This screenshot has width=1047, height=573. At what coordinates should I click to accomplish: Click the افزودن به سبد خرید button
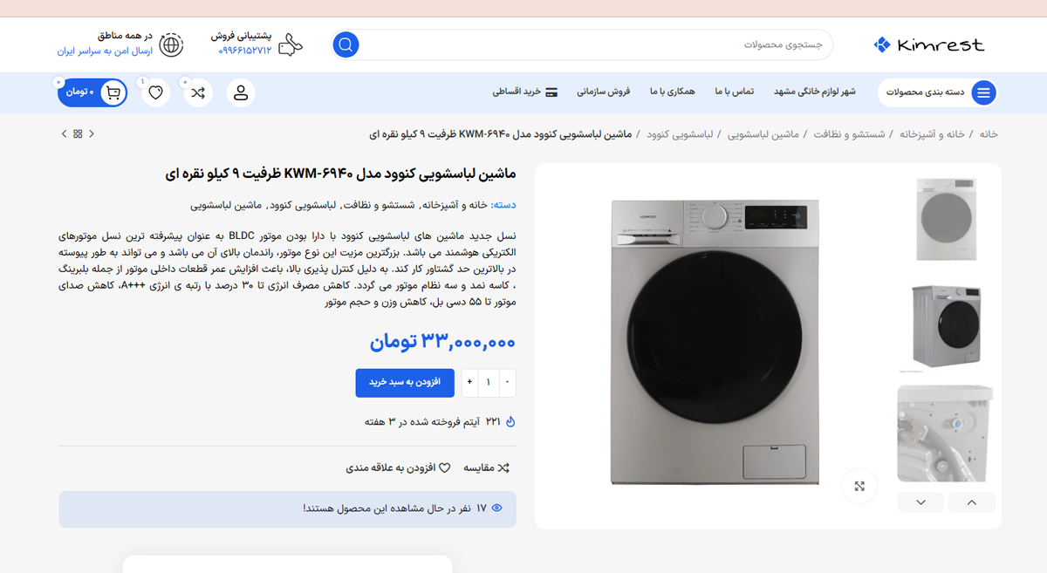[x=405, y=383]
